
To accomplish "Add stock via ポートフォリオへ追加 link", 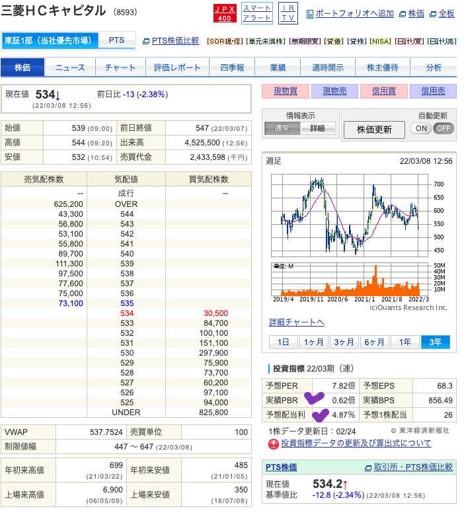I will click(354, 14).
